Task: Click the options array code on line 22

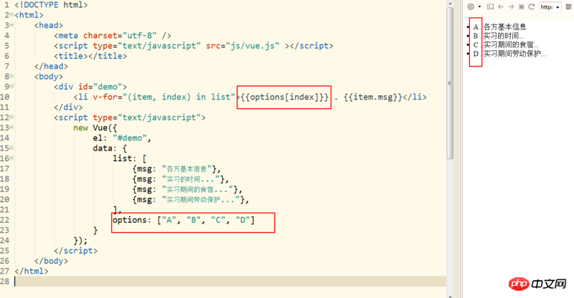Action: [184, 220]
